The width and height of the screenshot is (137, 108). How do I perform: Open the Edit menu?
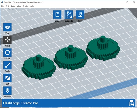[x=8, y=6]
